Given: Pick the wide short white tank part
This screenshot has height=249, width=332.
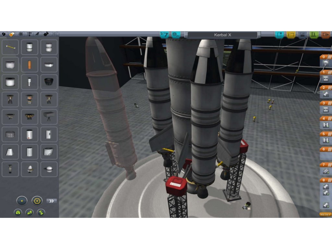Looking at the screenshot, I should (x=10, y=65).
